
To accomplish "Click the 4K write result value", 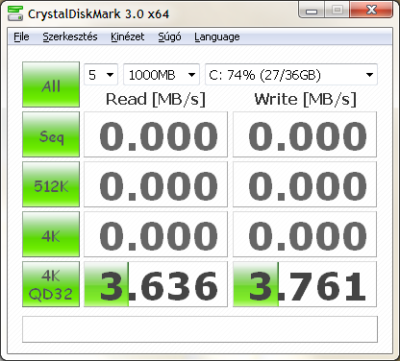I will point(305,234).
